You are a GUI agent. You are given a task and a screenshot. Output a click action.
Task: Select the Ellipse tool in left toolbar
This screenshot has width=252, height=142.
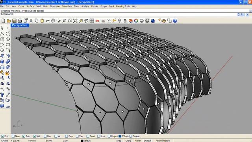[8, 39]
